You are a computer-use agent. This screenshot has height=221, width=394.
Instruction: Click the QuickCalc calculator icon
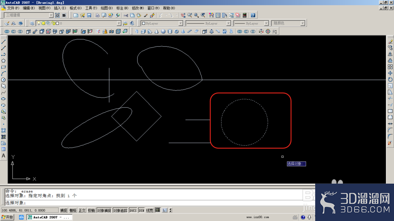pos(245,15)
